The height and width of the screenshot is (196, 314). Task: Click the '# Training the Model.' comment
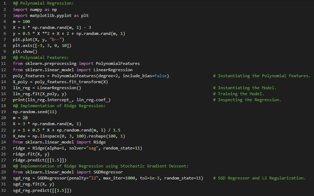coord(238,94)
